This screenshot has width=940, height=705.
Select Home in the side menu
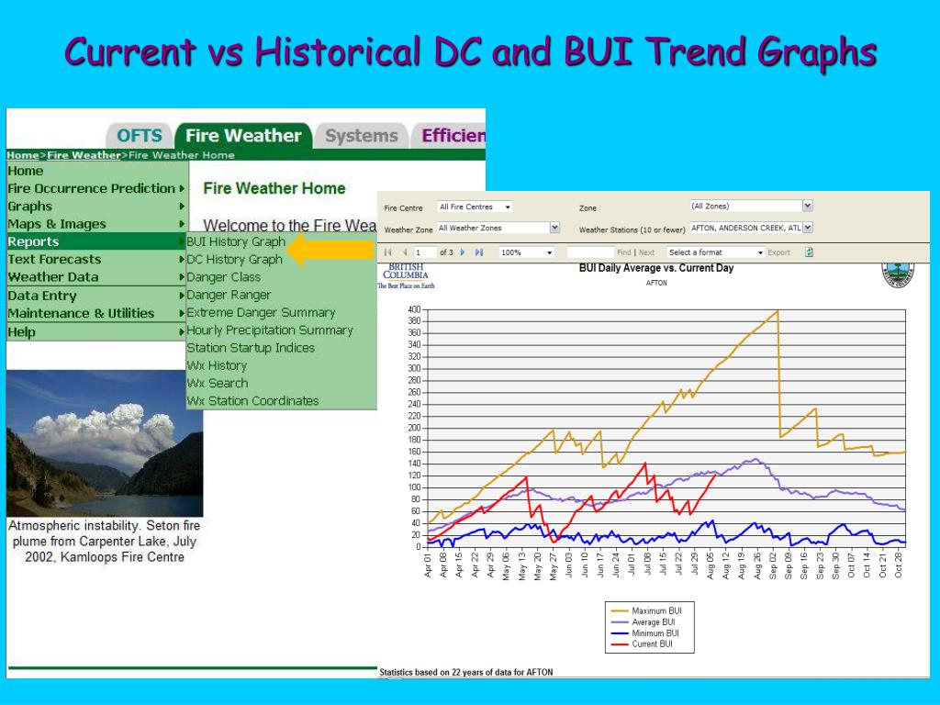pyautogui.click(x=95, y=171)
